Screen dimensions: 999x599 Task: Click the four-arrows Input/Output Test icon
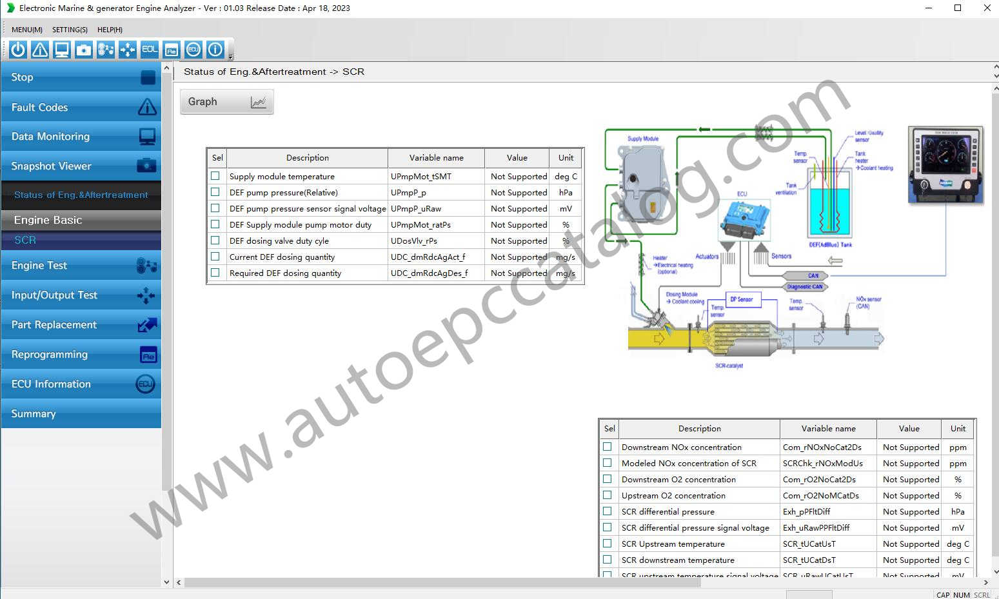[x=127, y=50]
